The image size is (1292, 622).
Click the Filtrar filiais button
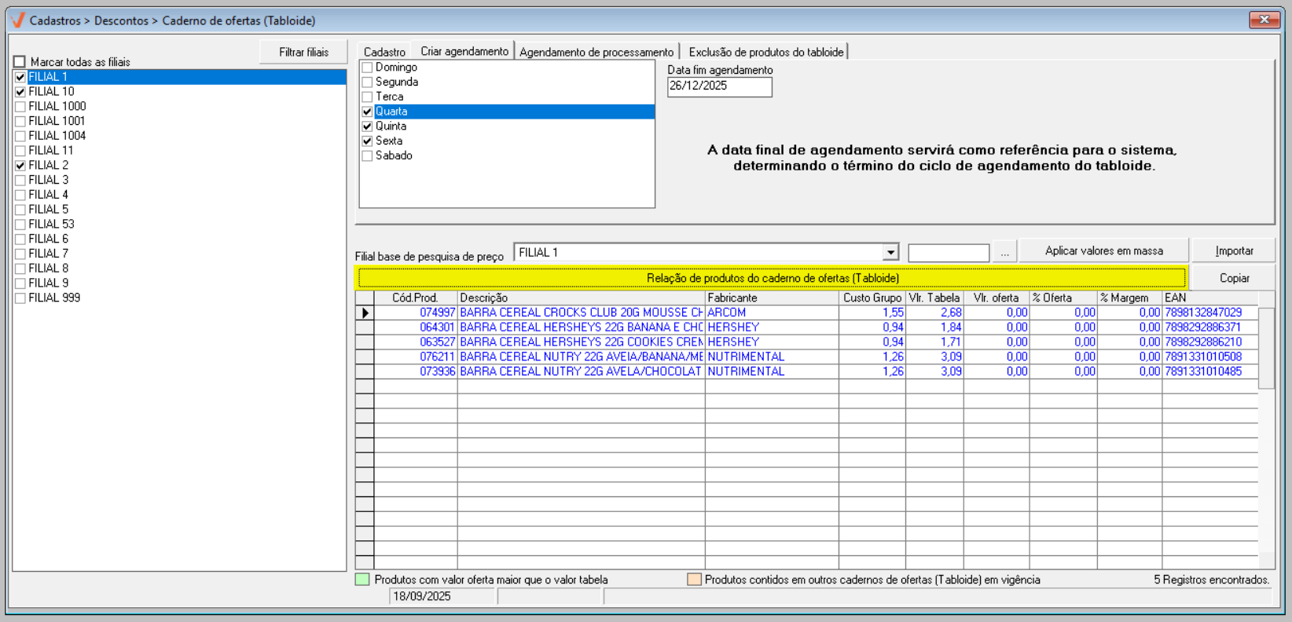pyautogui.click(x=303, y=52)
